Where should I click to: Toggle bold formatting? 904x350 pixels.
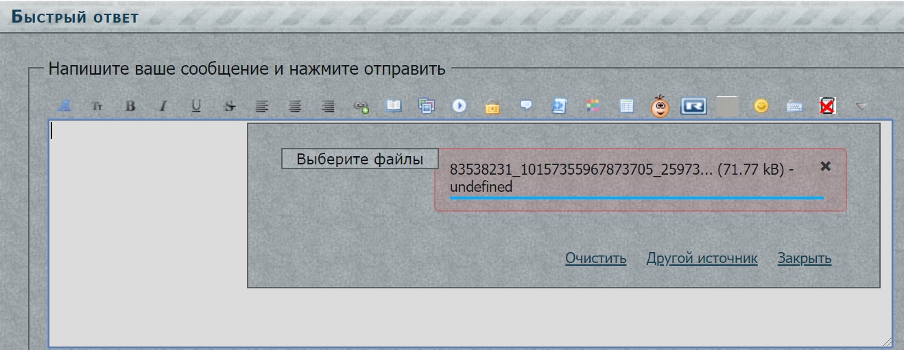click(x=130, y=106)
